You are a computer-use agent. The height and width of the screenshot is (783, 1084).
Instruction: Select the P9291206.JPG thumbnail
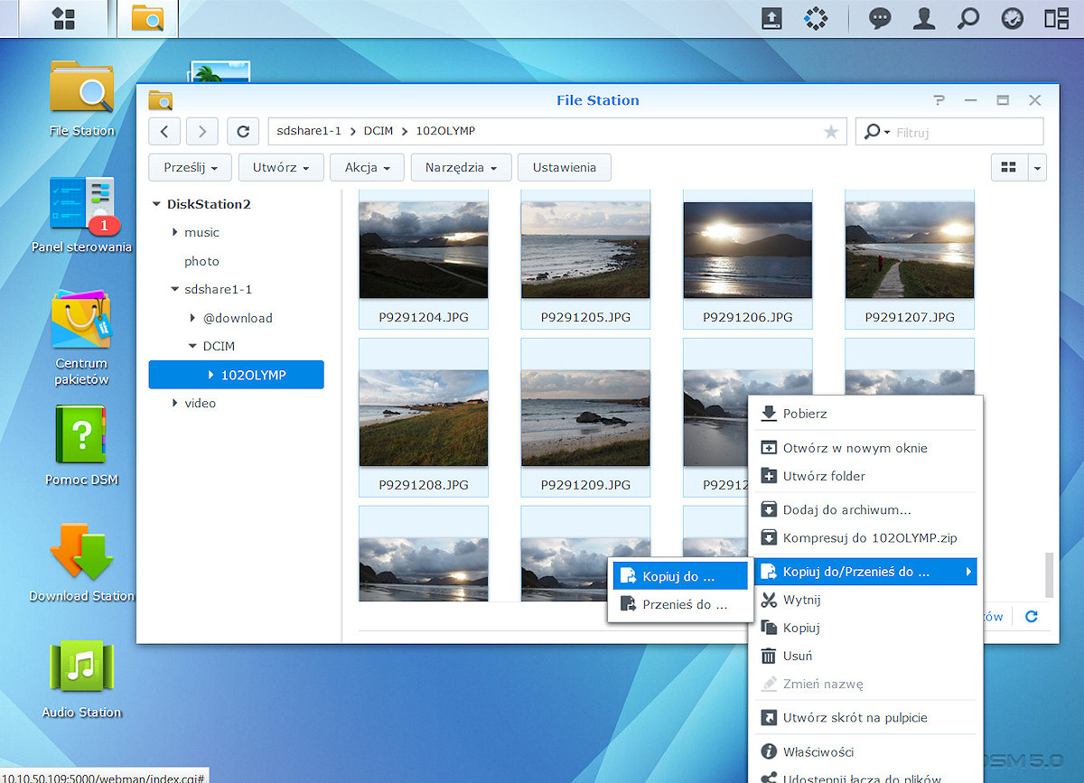(747, 259)
